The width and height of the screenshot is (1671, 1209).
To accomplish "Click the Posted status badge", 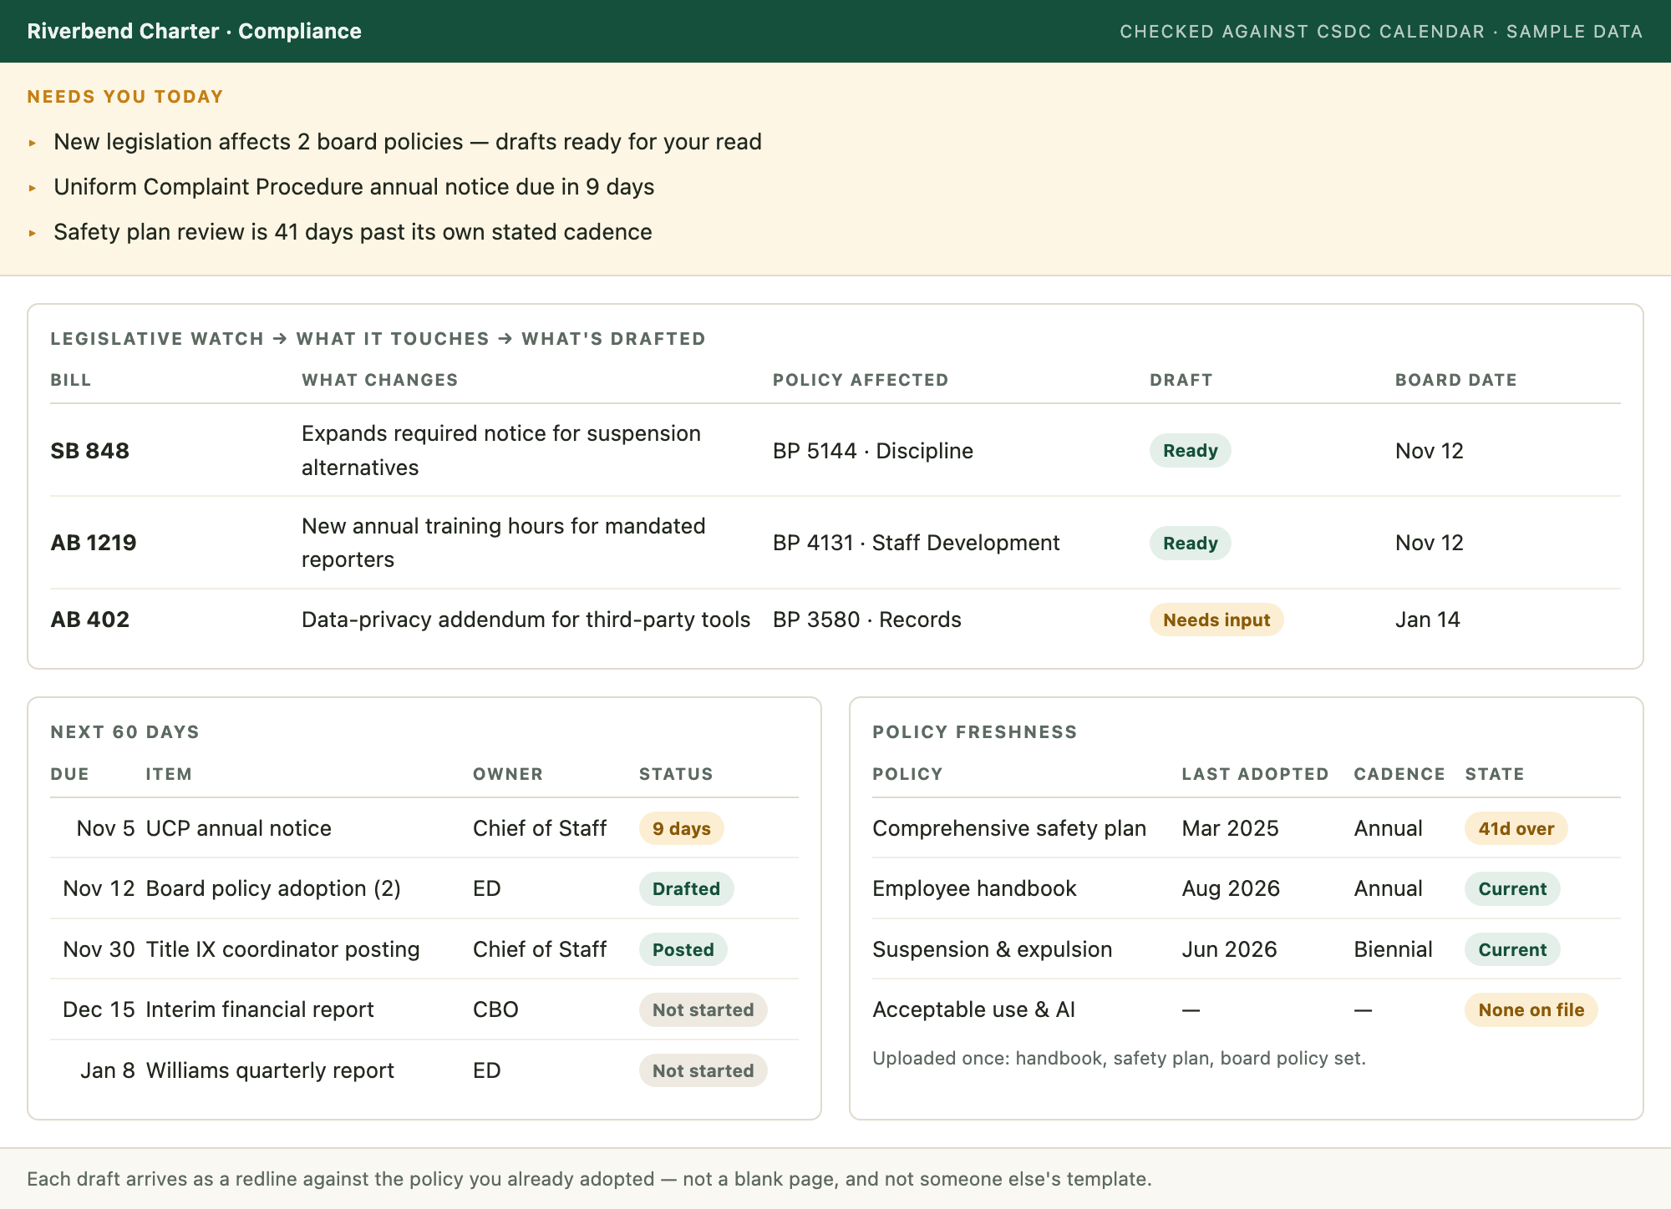I will (683, 949).
